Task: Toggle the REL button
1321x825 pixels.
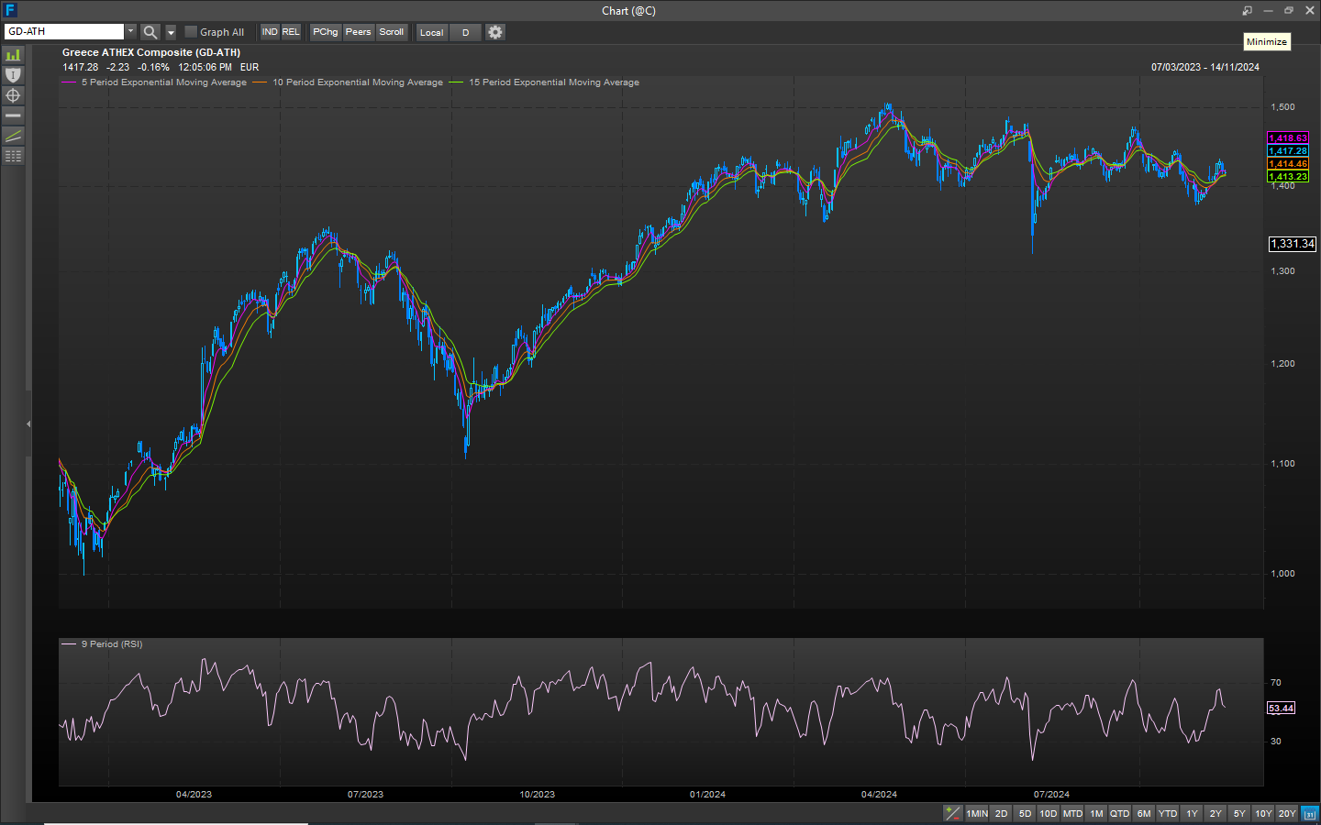Action: pyautogui.click(x=291, y=32)
